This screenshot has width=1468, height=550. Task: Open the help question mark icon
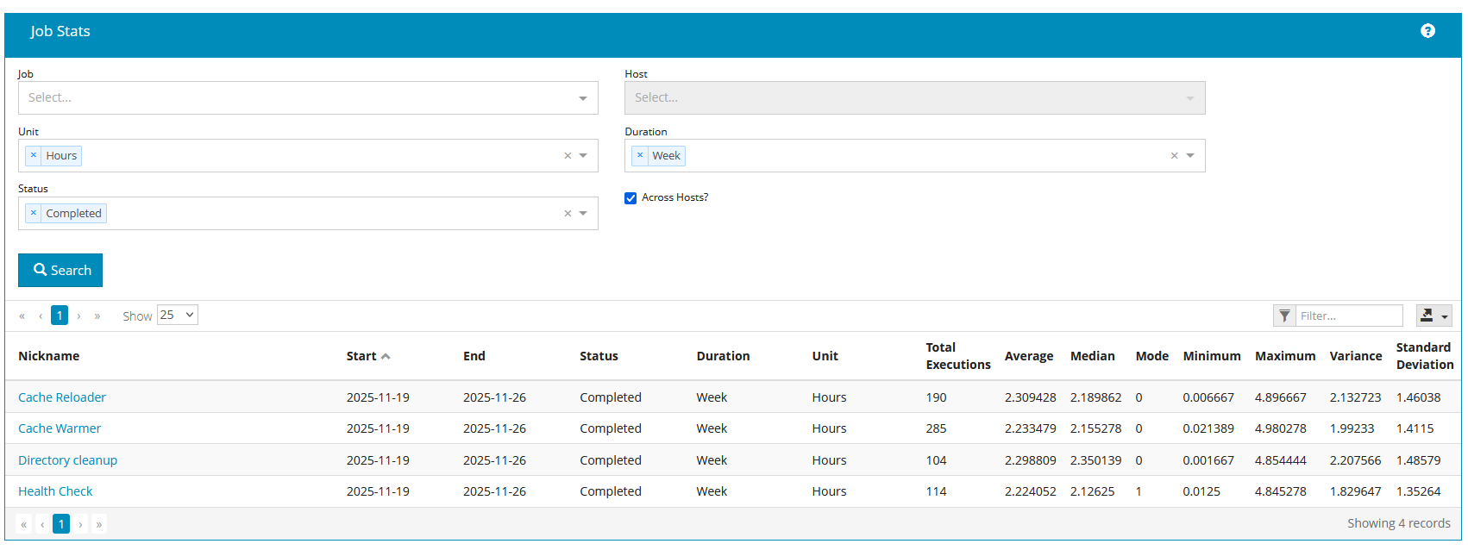(1427, 31)
